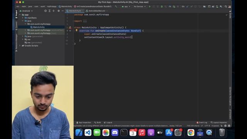Click the green Debug bug icon
The image size is (247, 139).
tap(162, 7)
